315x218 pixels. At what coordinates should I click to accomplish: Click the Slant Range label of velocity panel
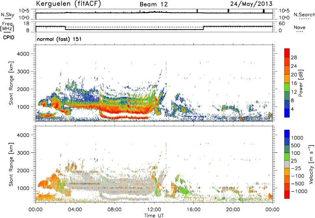click(x=11, y=164)
